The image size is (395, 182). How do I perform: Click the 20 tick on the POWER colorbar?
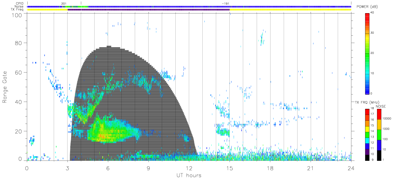372,53
